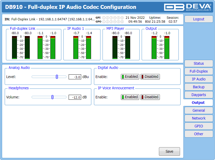Click the Output meter showing -1.2

click(x=154, y=48)
